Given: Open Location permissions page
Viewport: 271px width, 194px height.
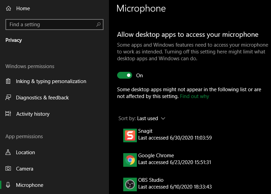Looking at the screenshot, I should [26, 152].
